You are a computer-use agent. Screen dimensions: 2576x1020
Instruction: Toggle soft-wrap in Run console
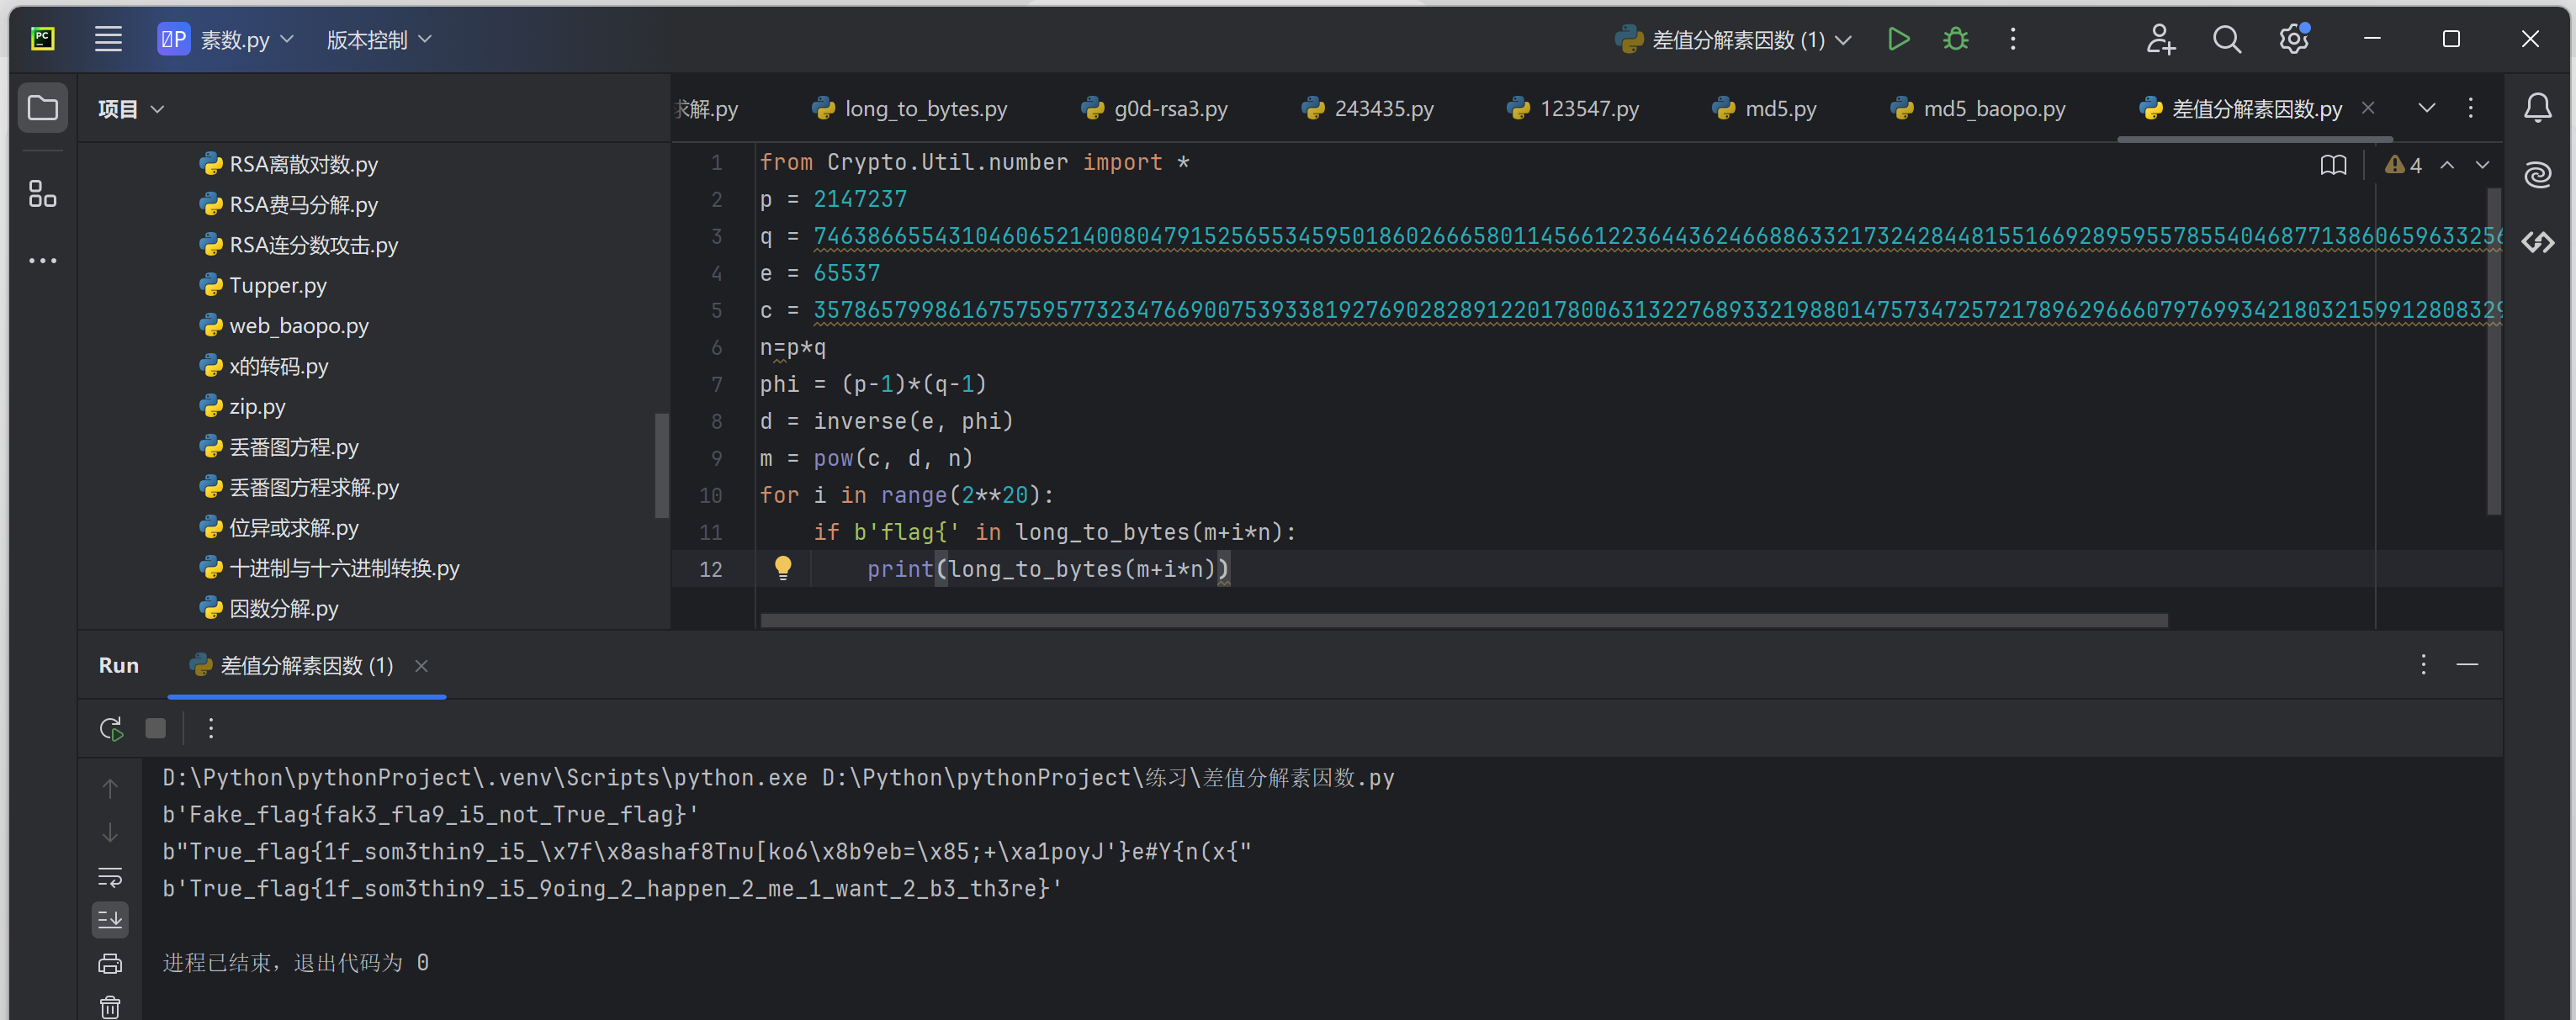110,877
